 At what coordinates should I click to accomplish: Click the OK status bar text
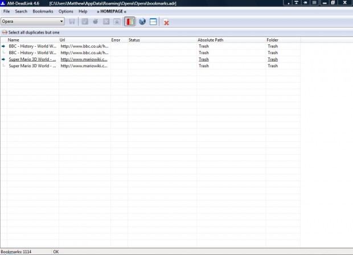(x=56, y=252)
